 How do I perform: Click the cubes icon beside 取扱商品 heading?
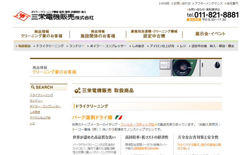[77, 90]
